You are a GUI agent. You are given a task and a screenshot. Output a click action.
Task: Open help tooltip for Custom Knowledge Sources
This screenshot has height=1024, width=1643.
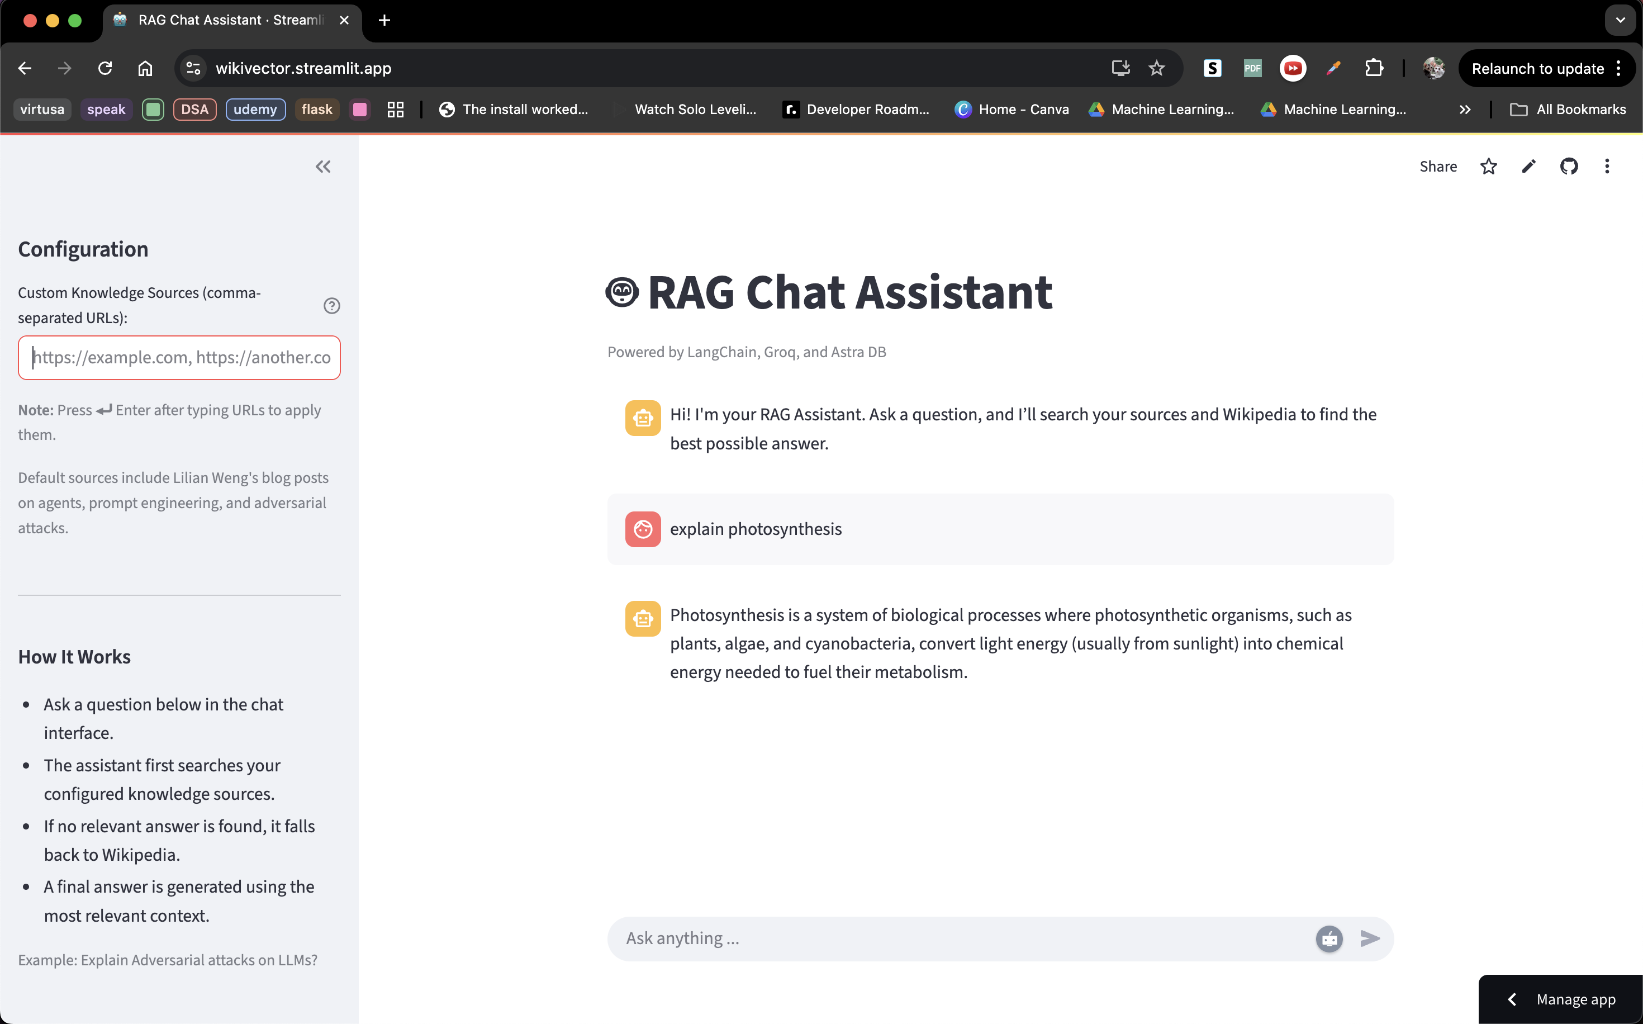332,305
